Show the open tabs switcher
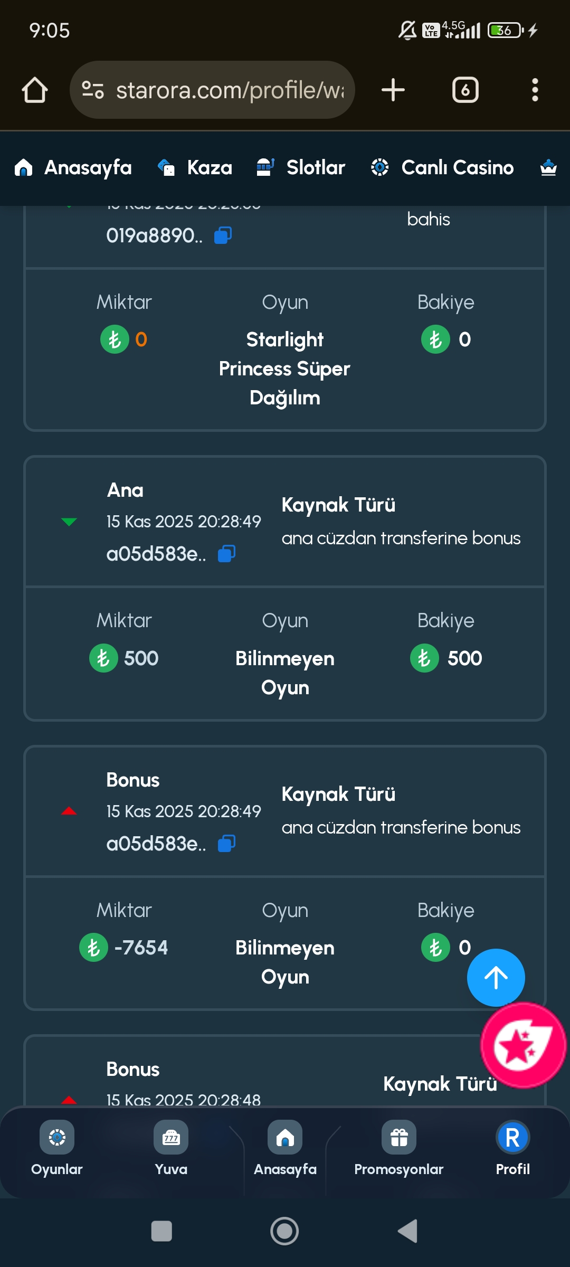This screenshot has width=570, height=1267. [x=465, y=90]
